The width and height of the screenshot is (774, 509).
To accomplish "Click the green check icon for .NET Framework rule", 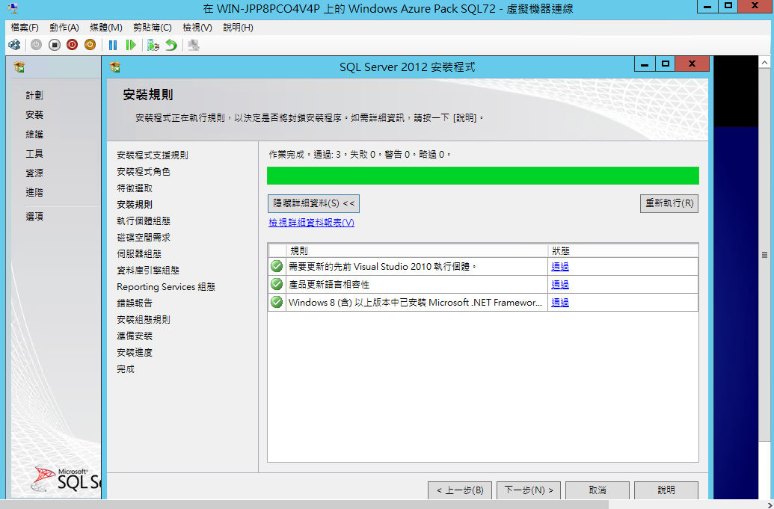I will [277, 303].
